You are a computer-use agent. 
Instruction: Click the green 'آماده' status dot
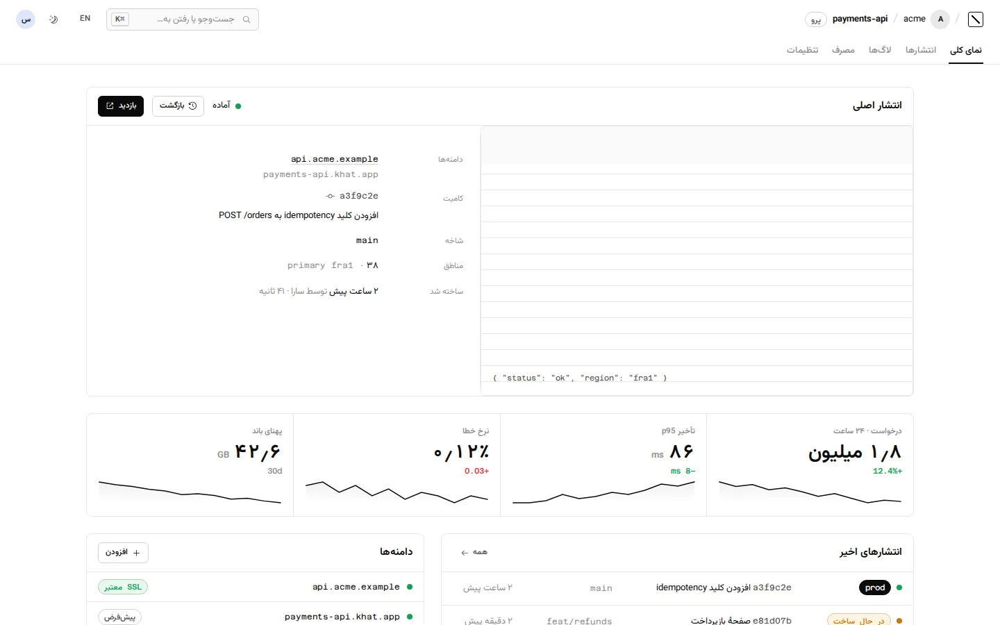coord(238,106)
